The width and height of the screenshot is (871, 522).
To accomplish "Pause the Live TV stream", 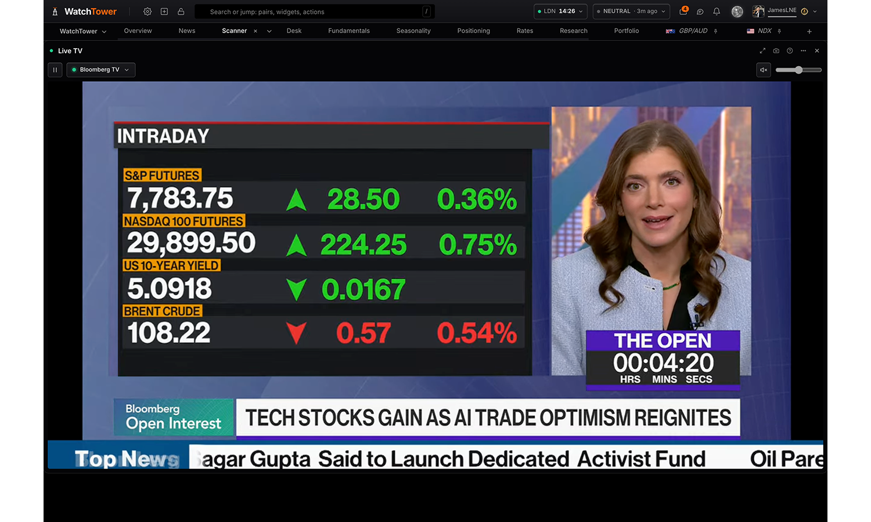I will pos(55,70).
